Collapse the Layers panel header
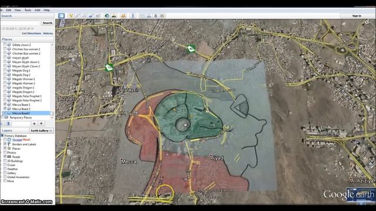The height and width of the screenshot is (211, 376). click(x=14, y=130)
